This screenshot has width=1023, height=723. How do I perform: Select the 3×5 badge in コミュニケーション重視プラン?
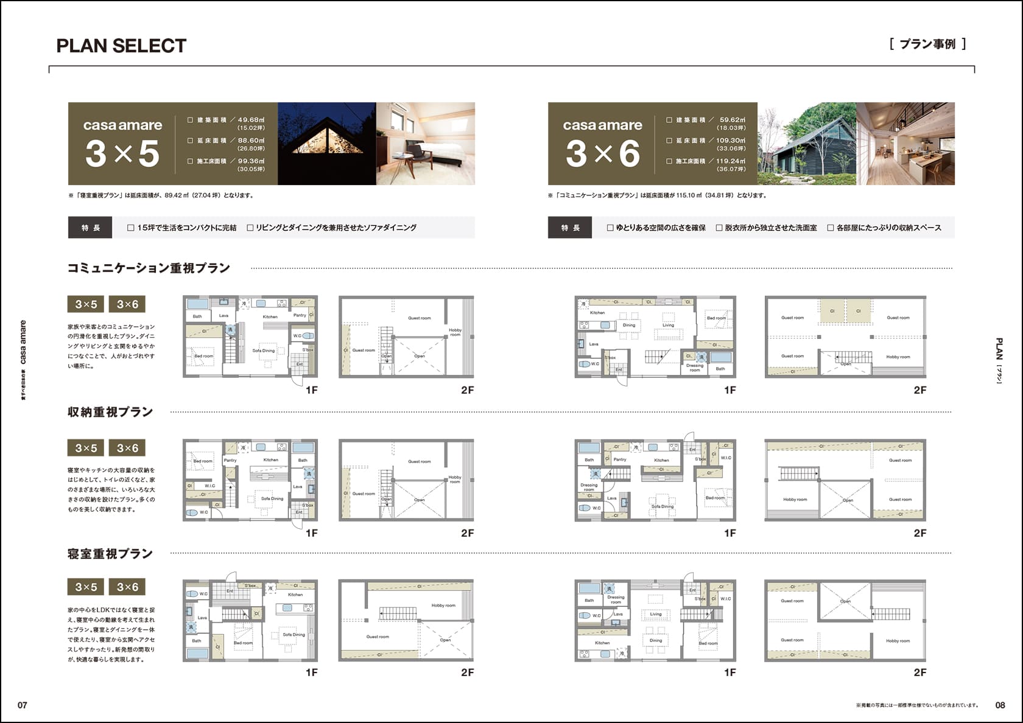pos(86,304)
